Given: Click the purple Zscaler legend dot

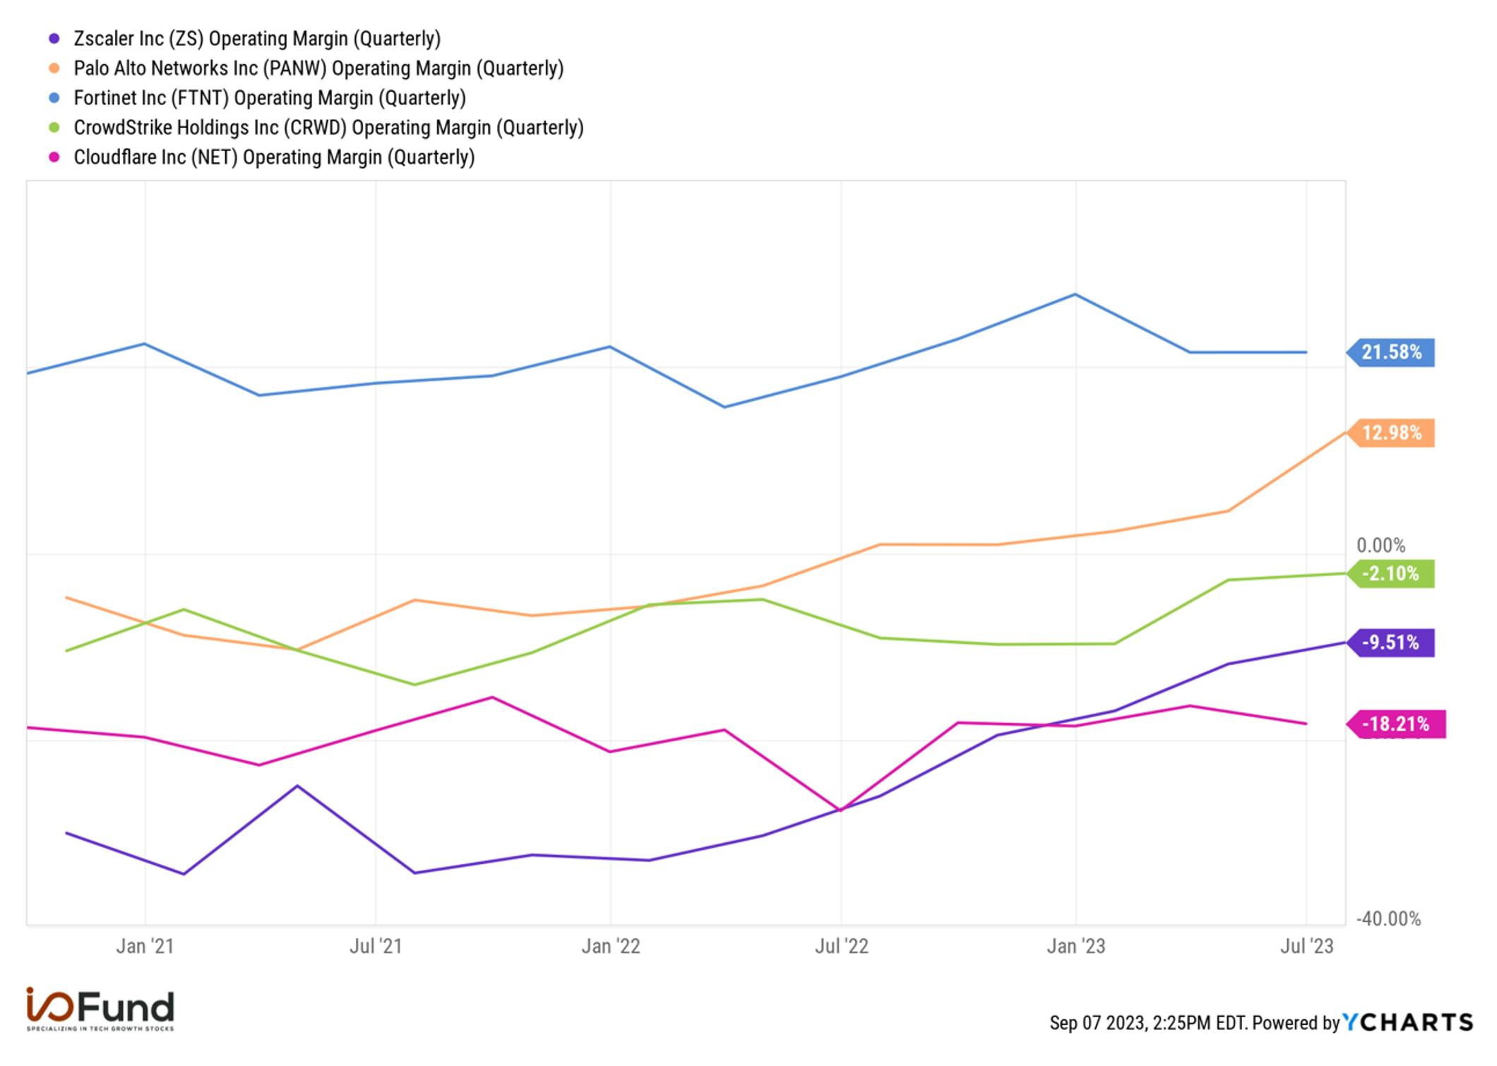Looking at the screenshot, I should click(x=54, y=39).
